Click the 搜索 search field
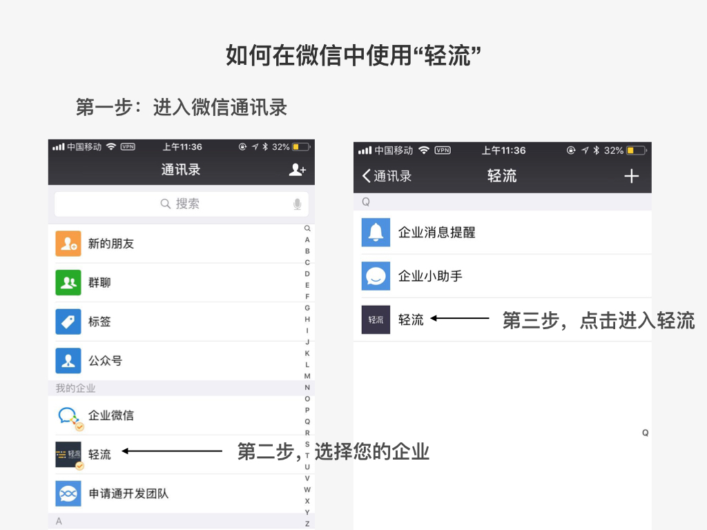707x530 pixels. (182, 204)
